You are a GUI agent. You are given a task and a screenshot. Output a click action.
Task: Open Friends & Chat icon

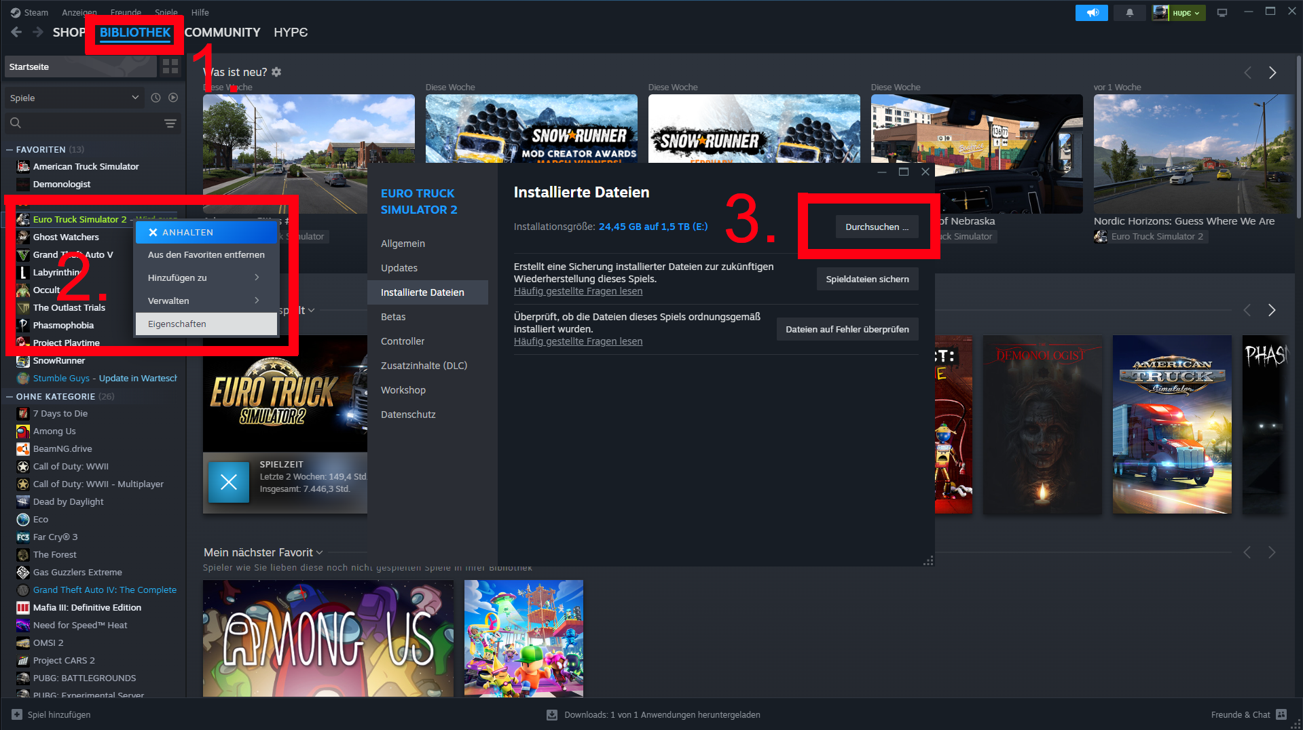1281,714
